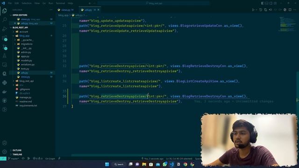This screenshot has width=299, height=168.
Task: Click the compare changes icon in editor toolbar
Action: tap(265, 10)
